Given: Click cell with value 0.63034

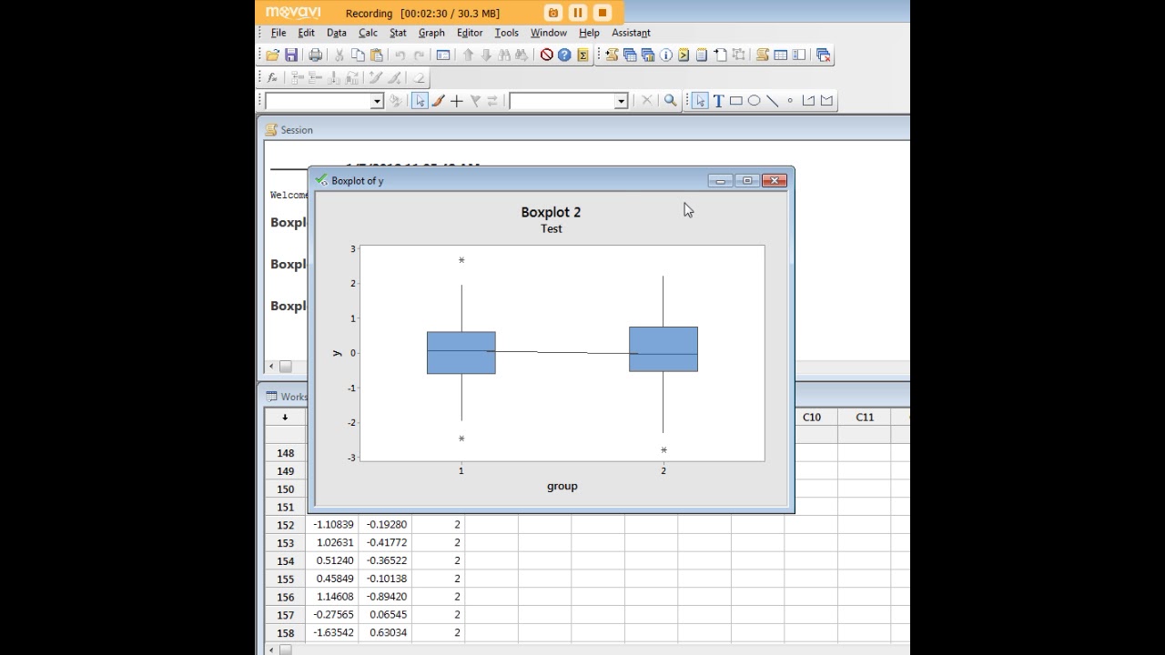Looking at the screenshot, I should (x=386, y=632).
